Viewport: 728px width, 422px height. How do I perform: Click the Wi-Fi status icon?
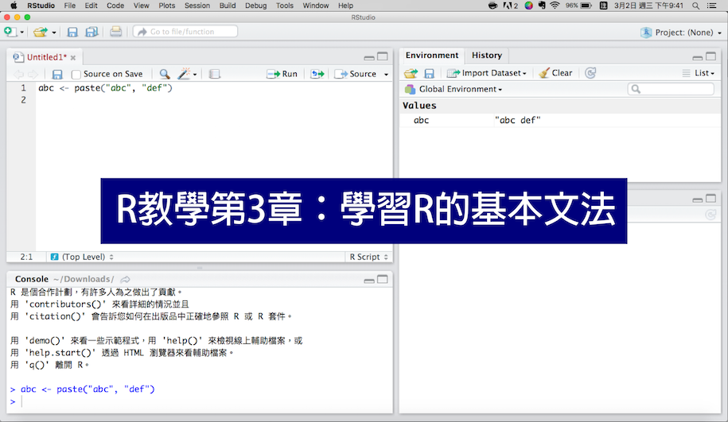point(555,6)
